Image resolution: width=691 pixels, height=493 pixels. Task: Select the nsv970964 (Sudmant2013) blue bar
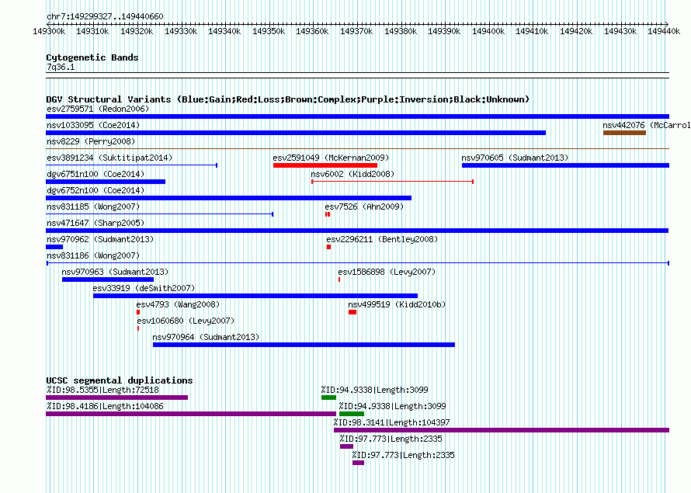point(304,345)
